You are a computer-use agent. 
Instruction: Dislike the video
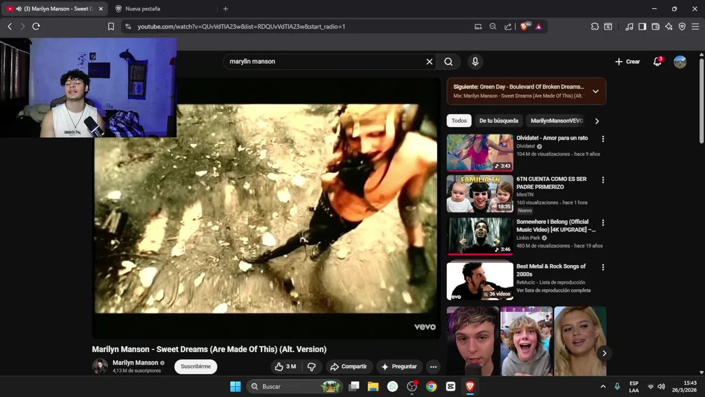coord(312,367)
